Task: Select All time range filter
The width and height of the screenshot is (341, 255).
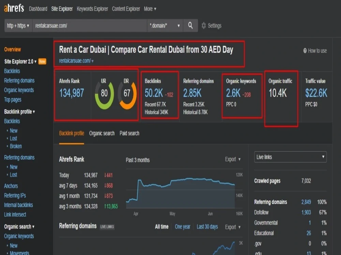Action: (162, 227)
